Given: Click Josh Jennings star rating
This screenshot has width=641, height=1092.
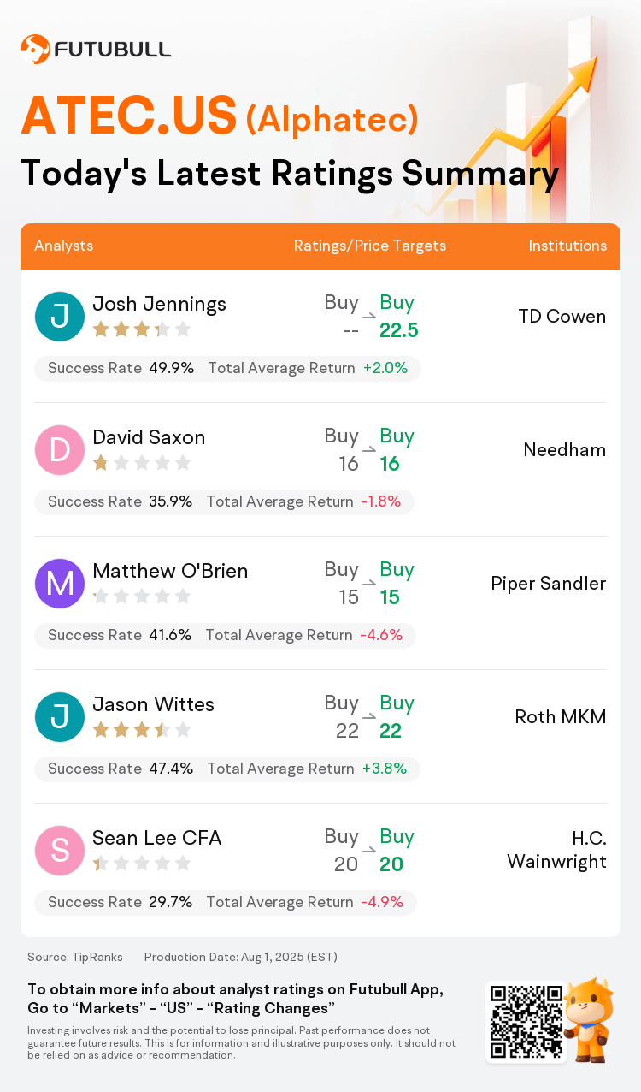Looking at the screenshot, I should tap(141, 329).
